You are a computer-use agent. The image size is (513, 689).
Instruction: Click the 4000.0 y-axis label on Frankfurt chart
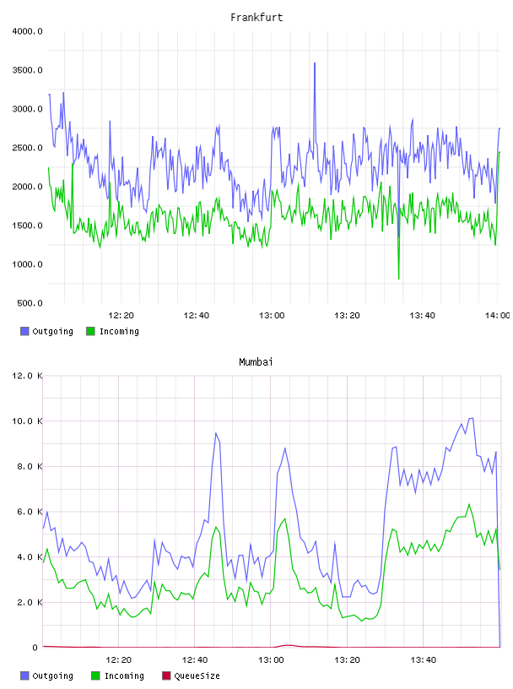point(27,31)
